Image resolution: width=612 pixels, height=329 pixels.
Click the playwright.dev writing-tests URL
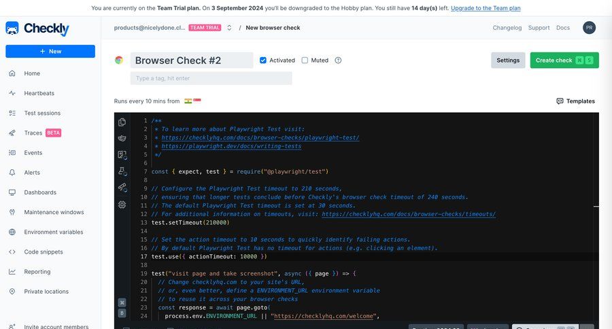point(231,146)
